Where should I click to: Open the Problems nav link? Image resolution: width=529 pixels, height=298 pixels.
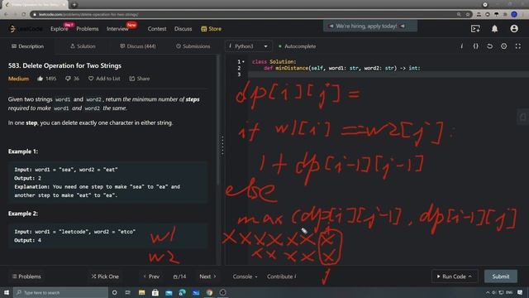click(88, 29)
